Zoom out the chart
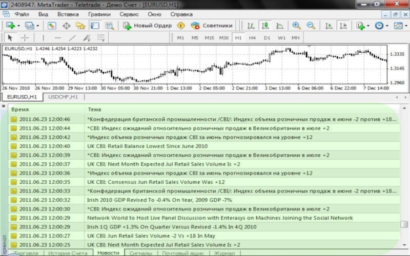 [311, 26]
